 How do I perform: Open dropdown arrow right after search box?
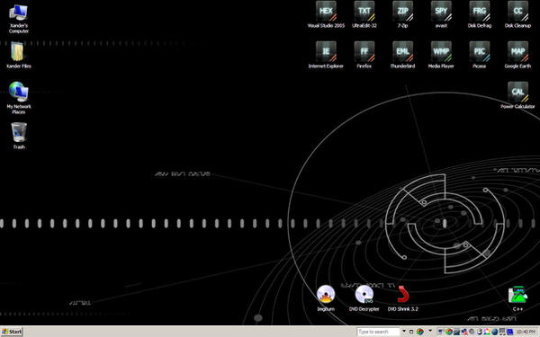(x=404, y=331)
